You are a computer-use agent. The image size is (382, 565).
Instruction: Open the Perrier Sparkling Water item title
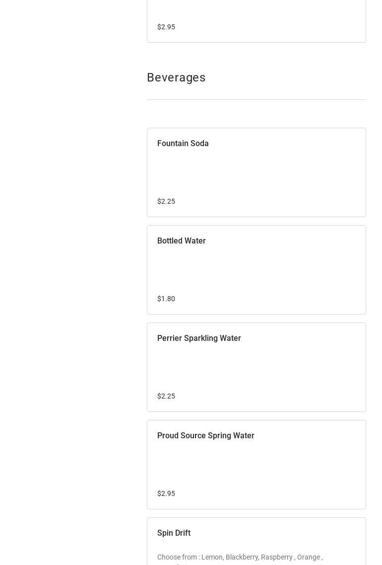[199, 338]
